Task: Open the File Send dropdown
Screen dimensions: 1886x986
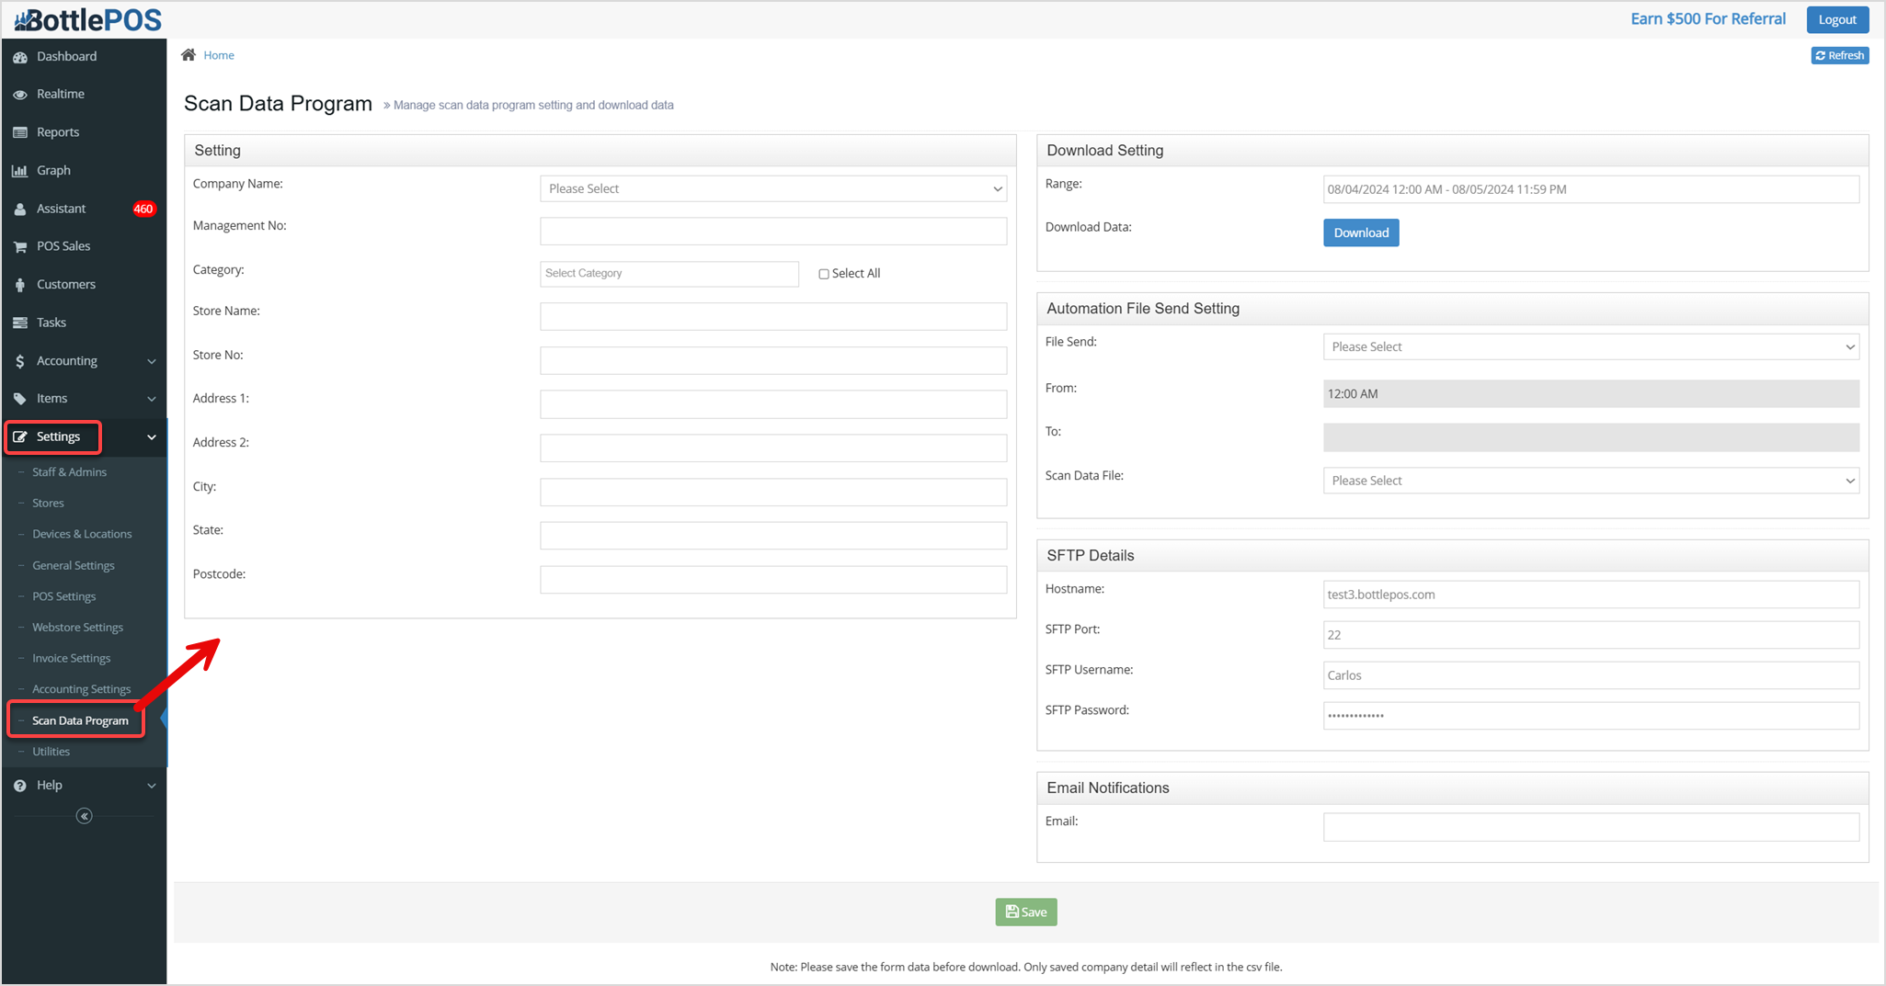Action: point(1590,346)
